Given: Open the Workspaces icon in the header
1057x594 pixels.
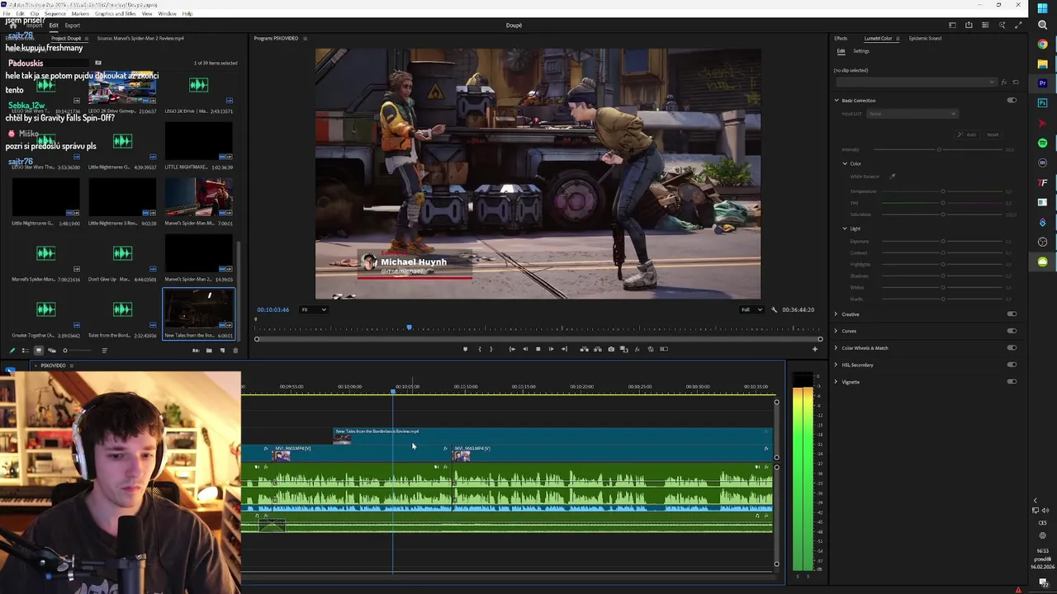Looking at the screenshot, I should 952,25.
